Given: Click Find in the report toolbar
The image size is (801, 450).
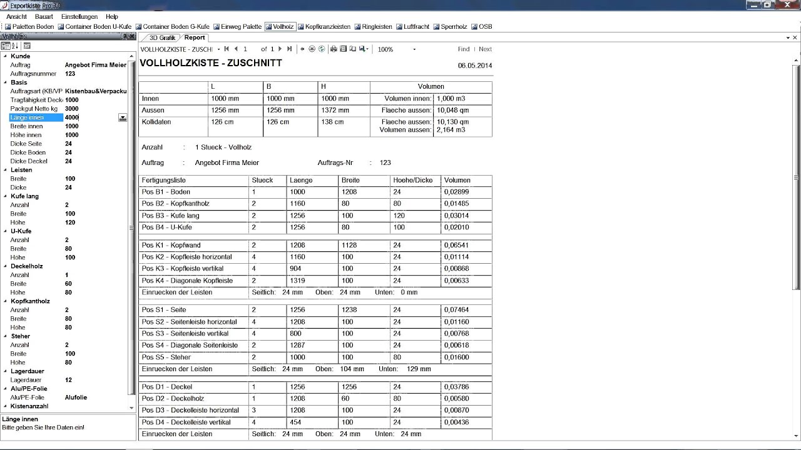Looking at the screenshot, I should tap(464, 49).
